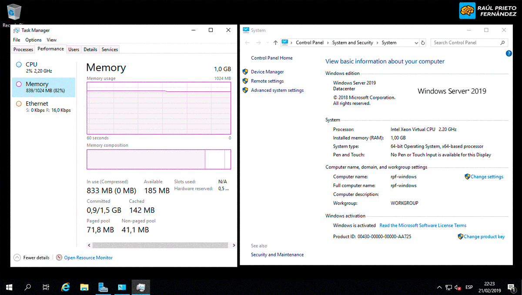
Task: Open the Options menu in Task Manager
Action: coord(33,40)
